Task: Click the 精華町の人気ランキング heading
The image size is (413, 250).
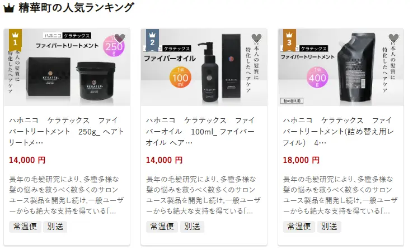Action: pyautogui.click(x=76, y=8)
